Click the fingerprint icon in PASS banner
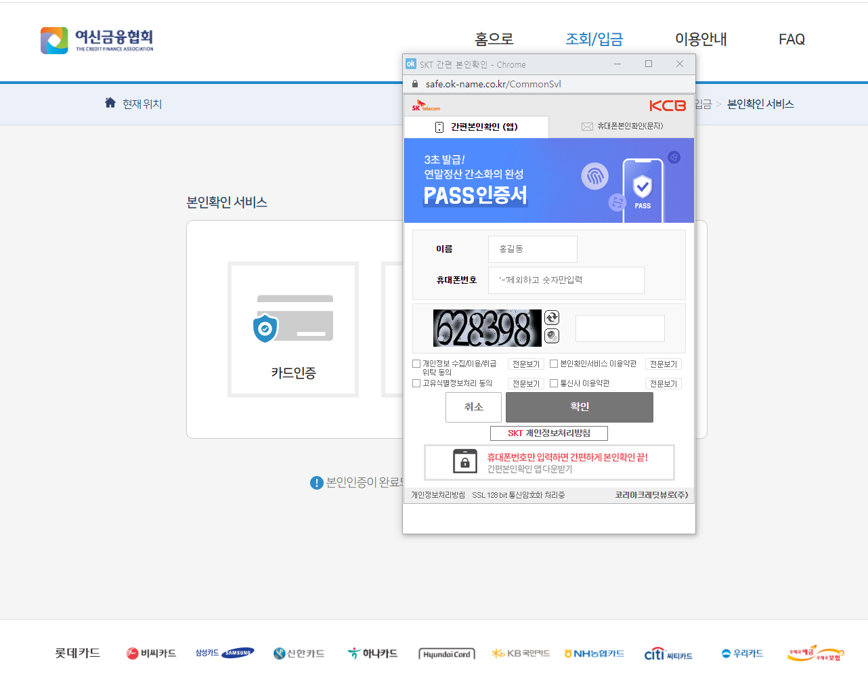 [x=594, y=177]
